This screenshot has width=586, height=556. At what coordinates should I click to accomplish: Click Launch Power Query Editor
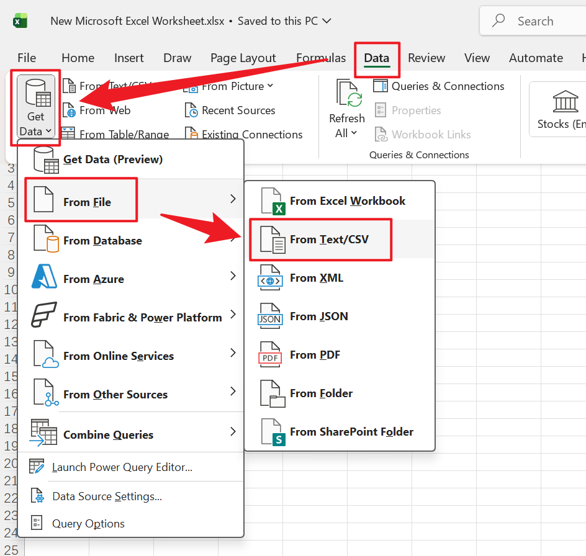click(122, 467)
